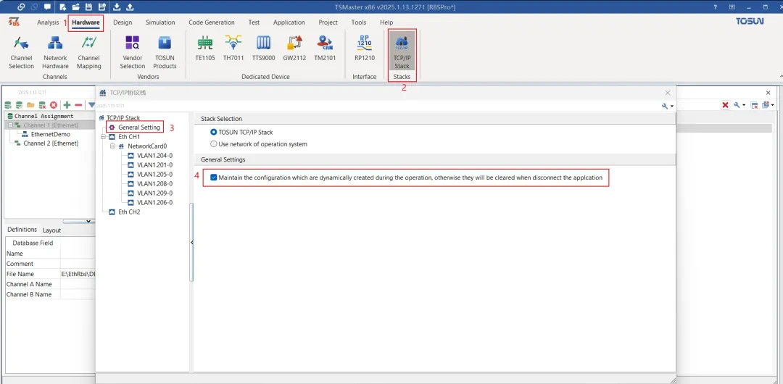Collapse the Eth CH1 tree node
This screenshot has width=783, height=384.
point(103,137)
